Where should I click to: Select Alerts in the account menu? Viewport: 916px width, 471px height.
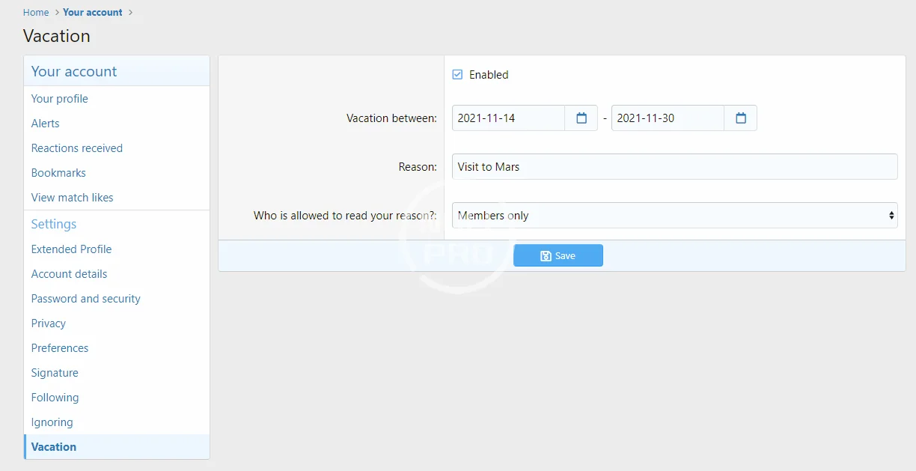pos(46,124)
